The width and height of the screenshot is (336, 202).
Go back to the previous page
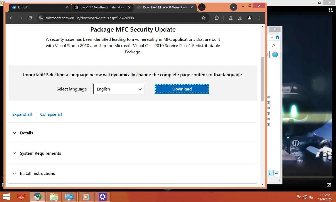pos(11,18)
